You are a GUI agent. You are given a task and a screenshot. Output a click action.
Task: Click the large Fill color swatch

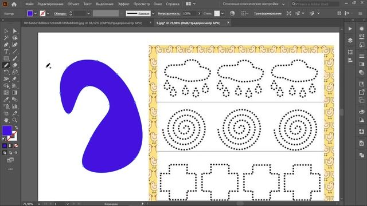(7, 130)
